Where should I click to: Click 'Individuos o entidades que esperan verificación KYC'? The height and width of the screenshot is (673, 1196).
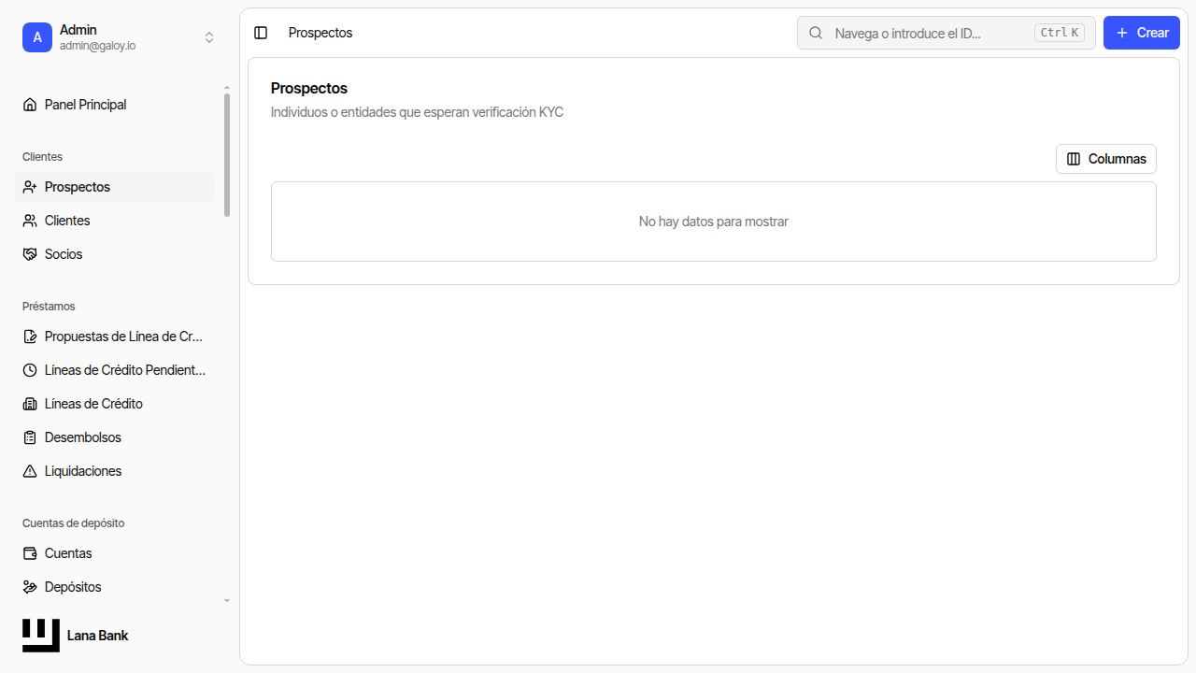[417, 112]
